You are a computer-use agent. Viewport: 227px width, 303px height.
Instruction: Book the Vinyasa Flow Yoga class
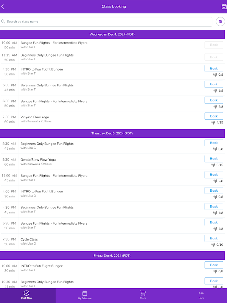(x=214, y=116)
